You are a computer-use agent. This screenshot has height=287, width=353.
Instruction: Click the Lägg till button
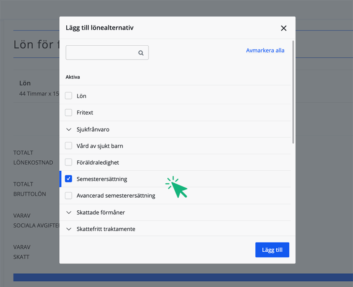coord(272,250)
